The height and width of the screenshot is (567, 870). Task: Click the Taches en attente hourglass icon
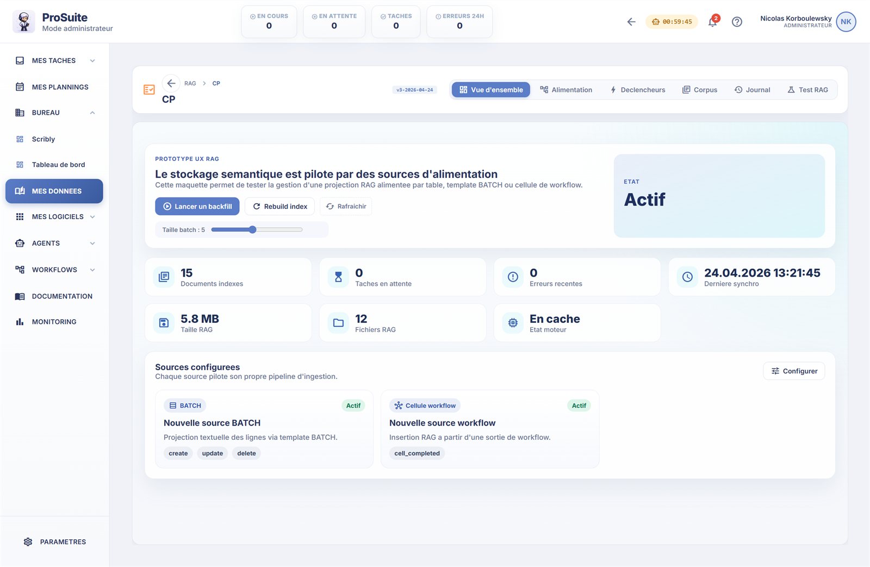(x=338, y=277)
